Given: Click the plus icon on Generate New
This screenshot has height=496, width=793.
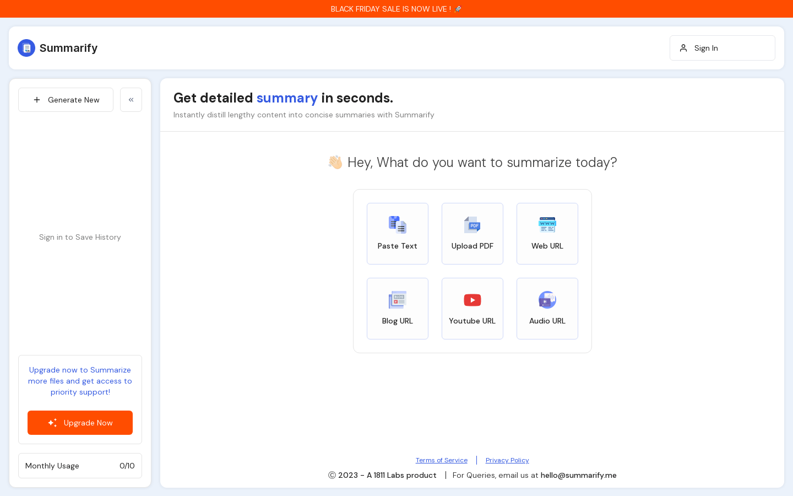Looking at the screenshot, I should pos(37,100).
